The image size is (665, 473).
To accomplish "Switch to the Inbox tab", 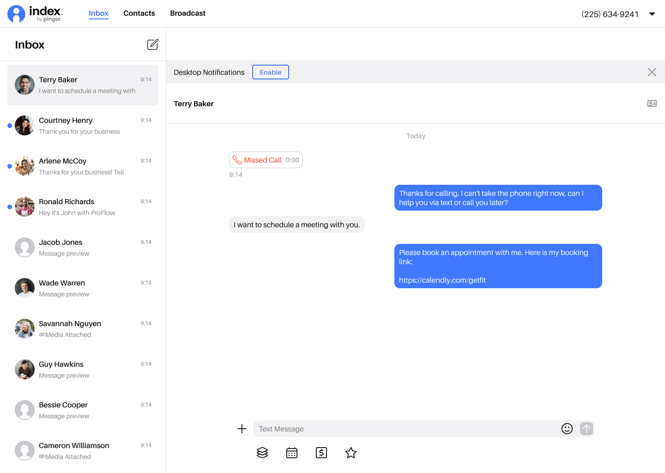I will coord(98,13).
